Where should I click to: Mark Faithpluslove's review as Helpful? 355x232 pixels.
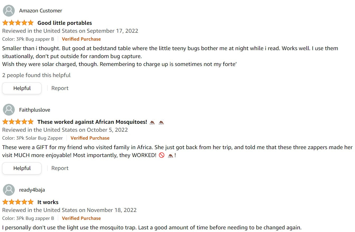point(22,168)
